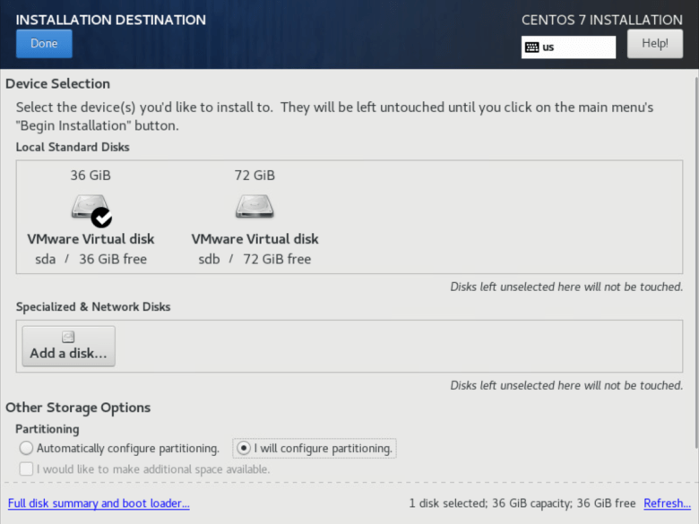
Task: Open the Help! button
Action: [x=655, y=44]
